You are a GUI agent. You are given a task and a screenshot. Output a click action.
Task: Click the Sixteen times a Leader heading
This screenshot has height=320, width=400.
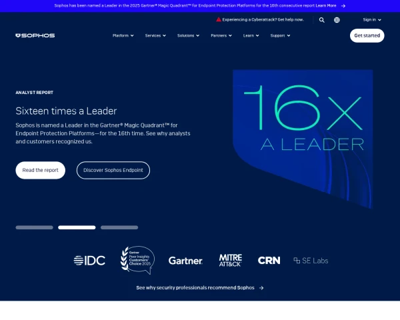coord(66,111)
